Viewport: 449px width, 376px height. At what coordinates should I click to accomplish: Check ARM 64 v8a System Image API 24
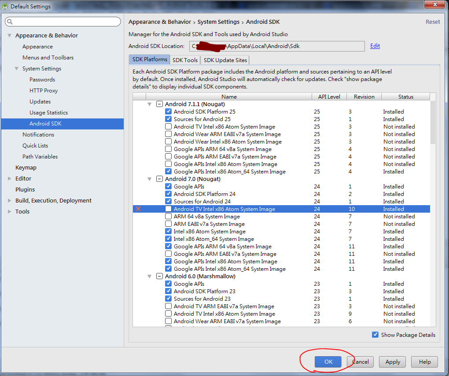(x=168, y=216)
